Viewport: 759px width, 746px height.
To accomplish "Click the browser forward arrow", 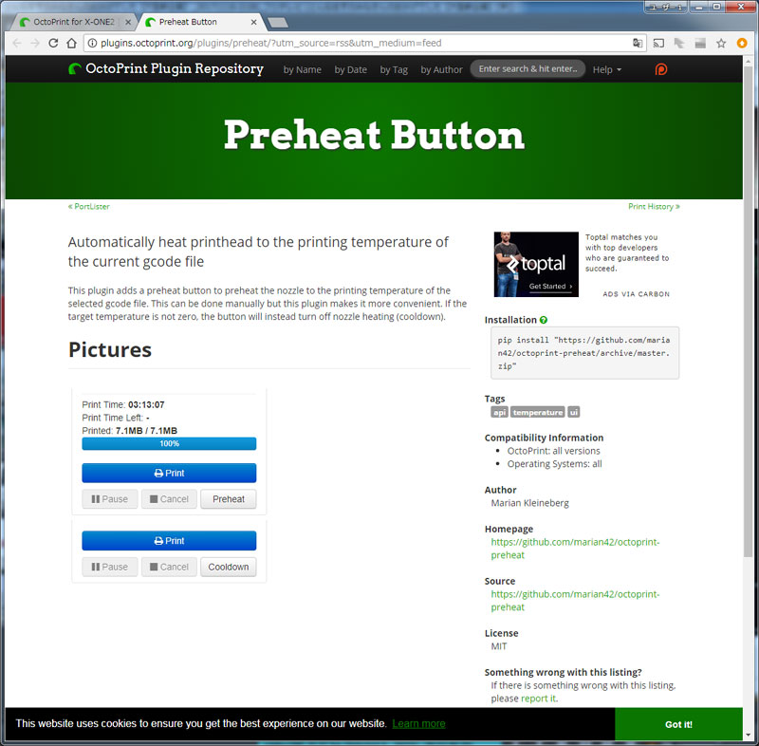I will pos(35,43).
